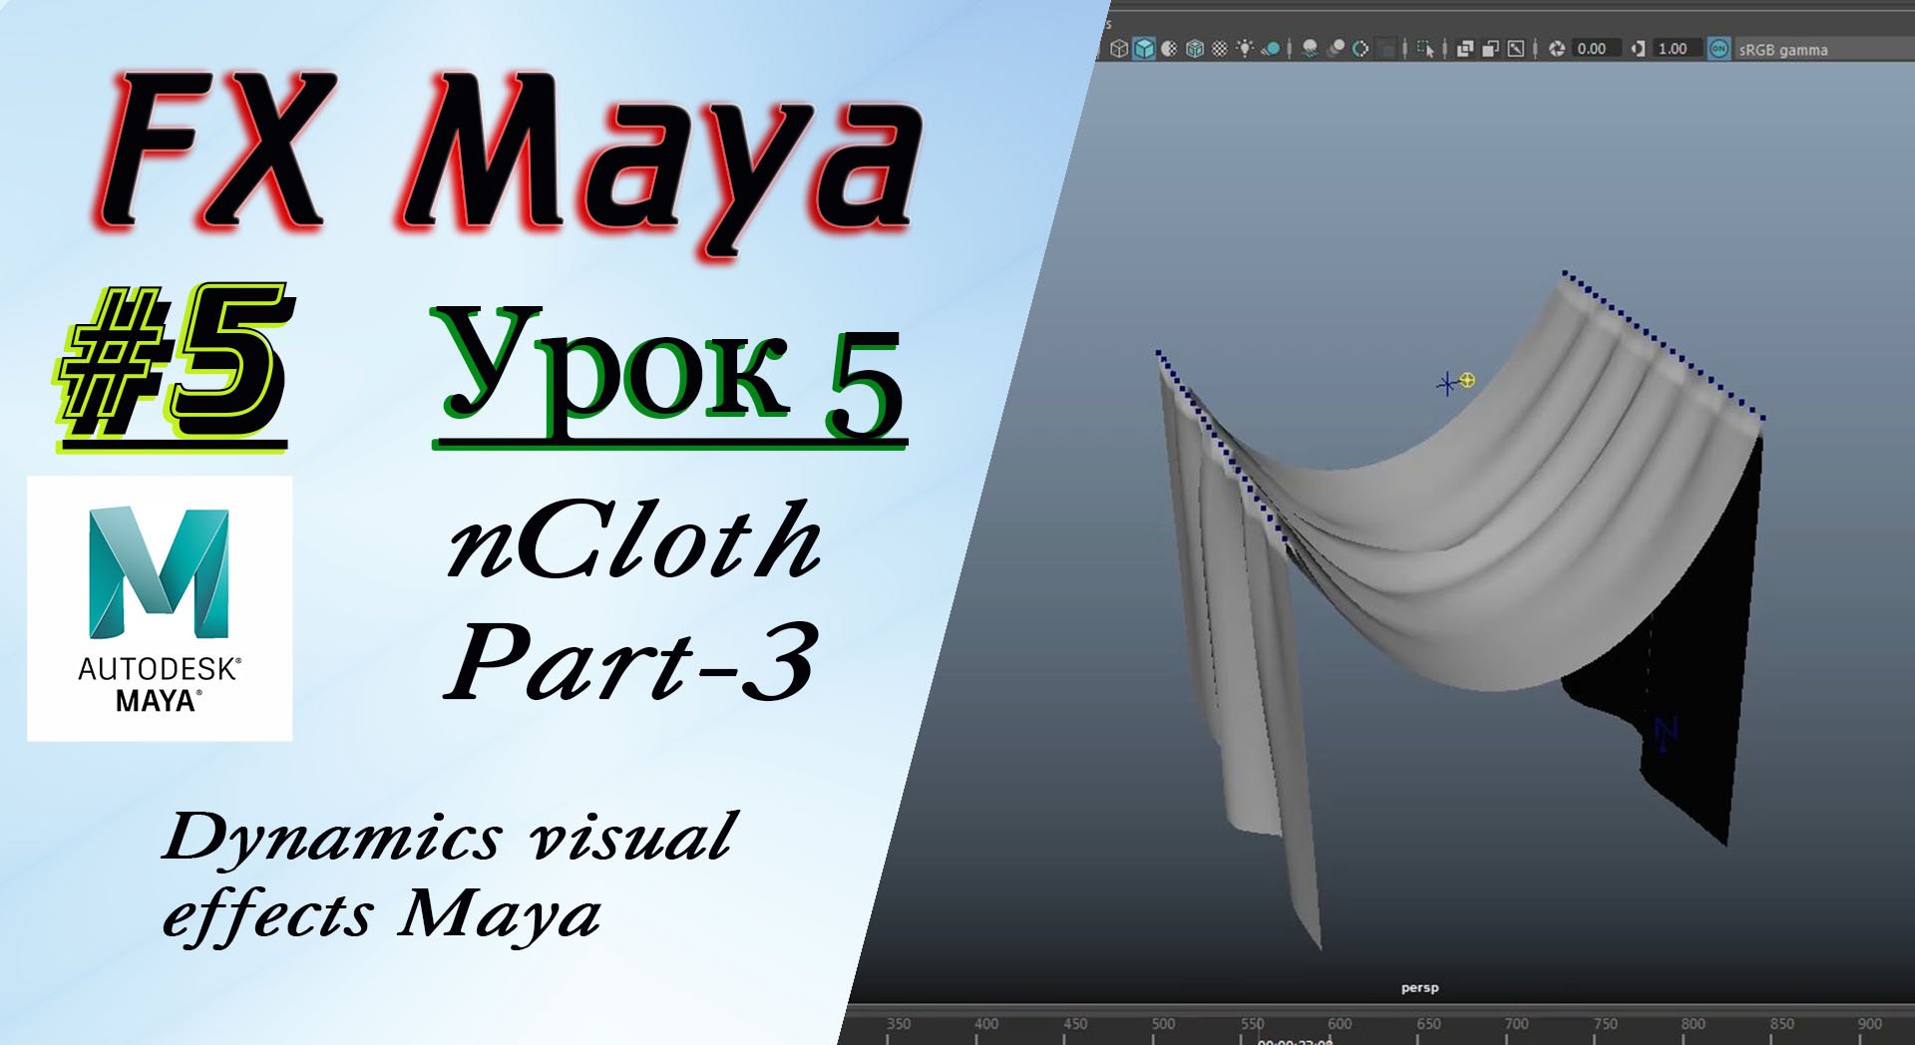The width and height of the screenshot is (1915, 1045).
Task: Toggle textured display checkered icon
Action: coord(1220,48)
